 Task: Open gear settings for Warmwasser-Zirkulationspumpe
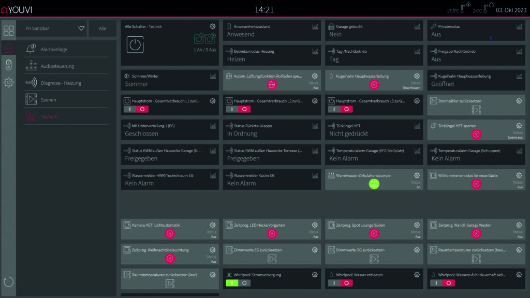417,176
